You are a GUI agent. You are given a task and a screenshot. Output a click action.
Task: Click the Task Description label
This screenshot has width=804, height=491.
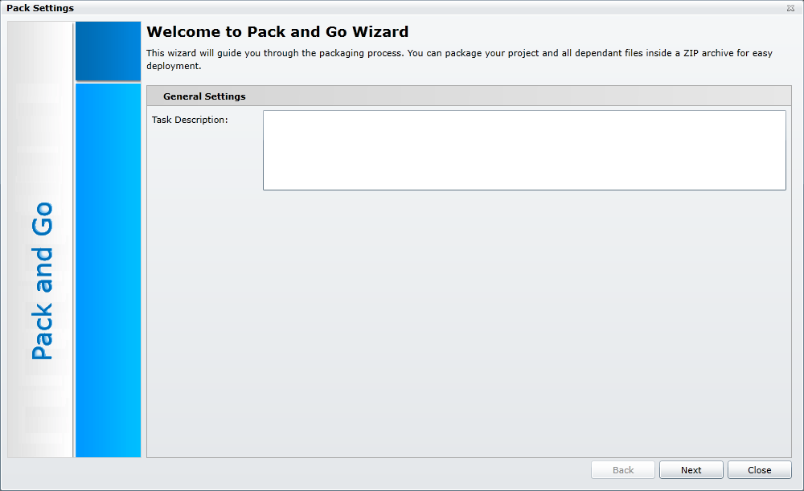190,121
